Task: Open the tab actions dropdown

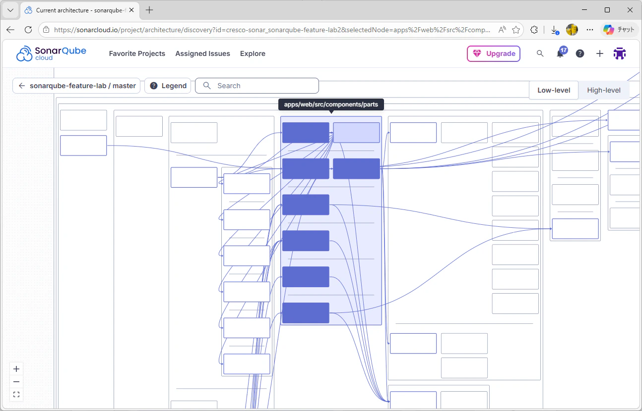Action: (x=10, y=10)
